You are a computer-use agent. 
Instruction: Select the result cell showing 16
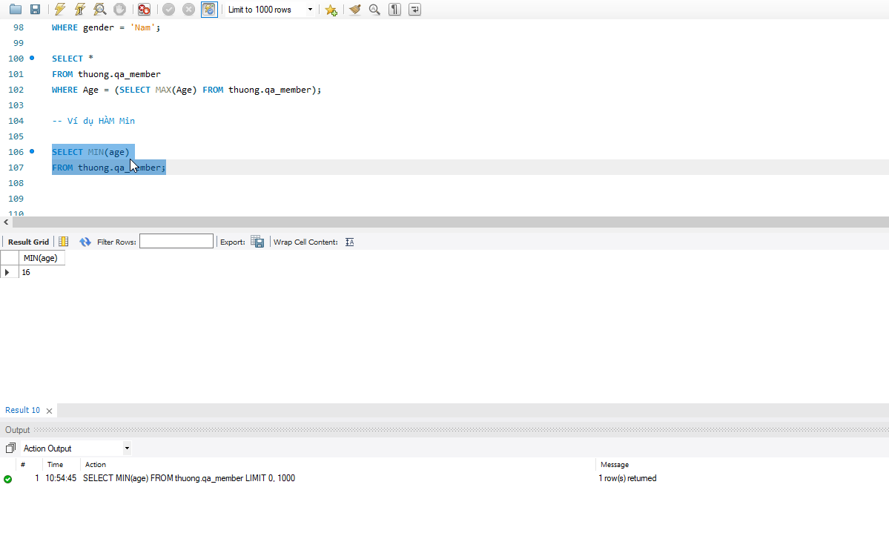click(42, 273)
